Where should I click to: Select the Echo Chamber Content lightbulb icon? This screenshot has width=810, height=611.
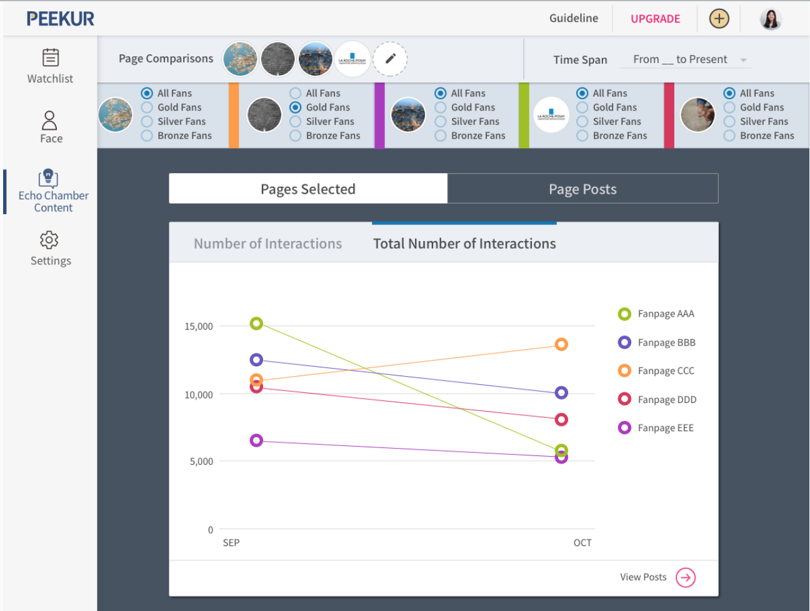coord(48,178)
